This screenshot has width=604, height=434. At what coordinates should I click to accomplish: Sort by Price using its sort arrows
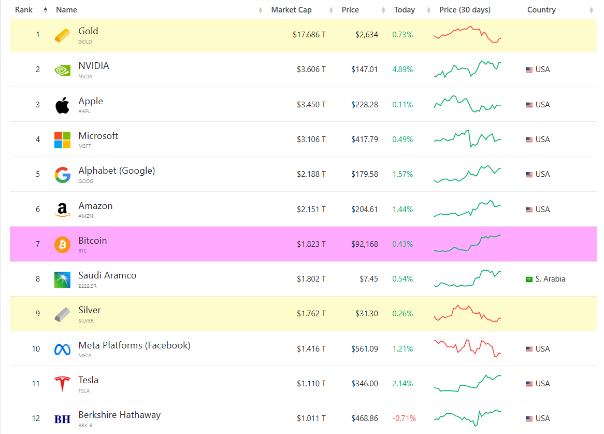coord(383,10)
